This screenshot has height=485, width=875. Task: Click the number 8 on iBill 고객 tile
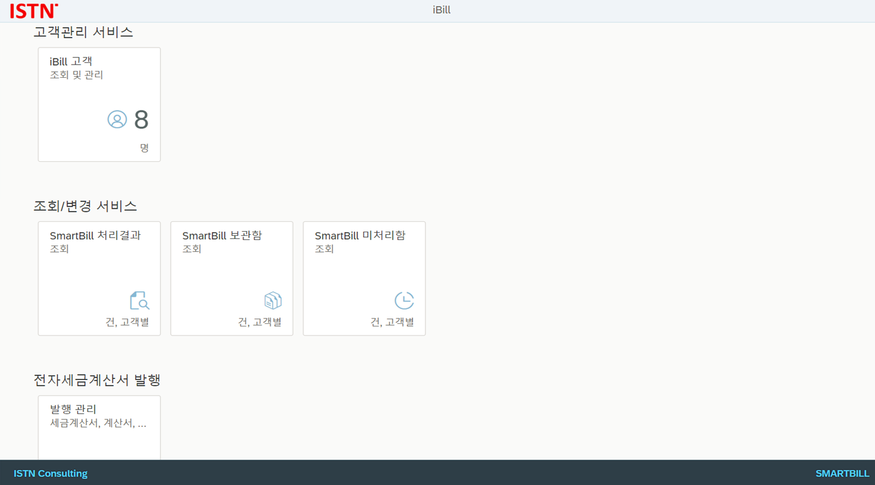click(x=141, y=119)
